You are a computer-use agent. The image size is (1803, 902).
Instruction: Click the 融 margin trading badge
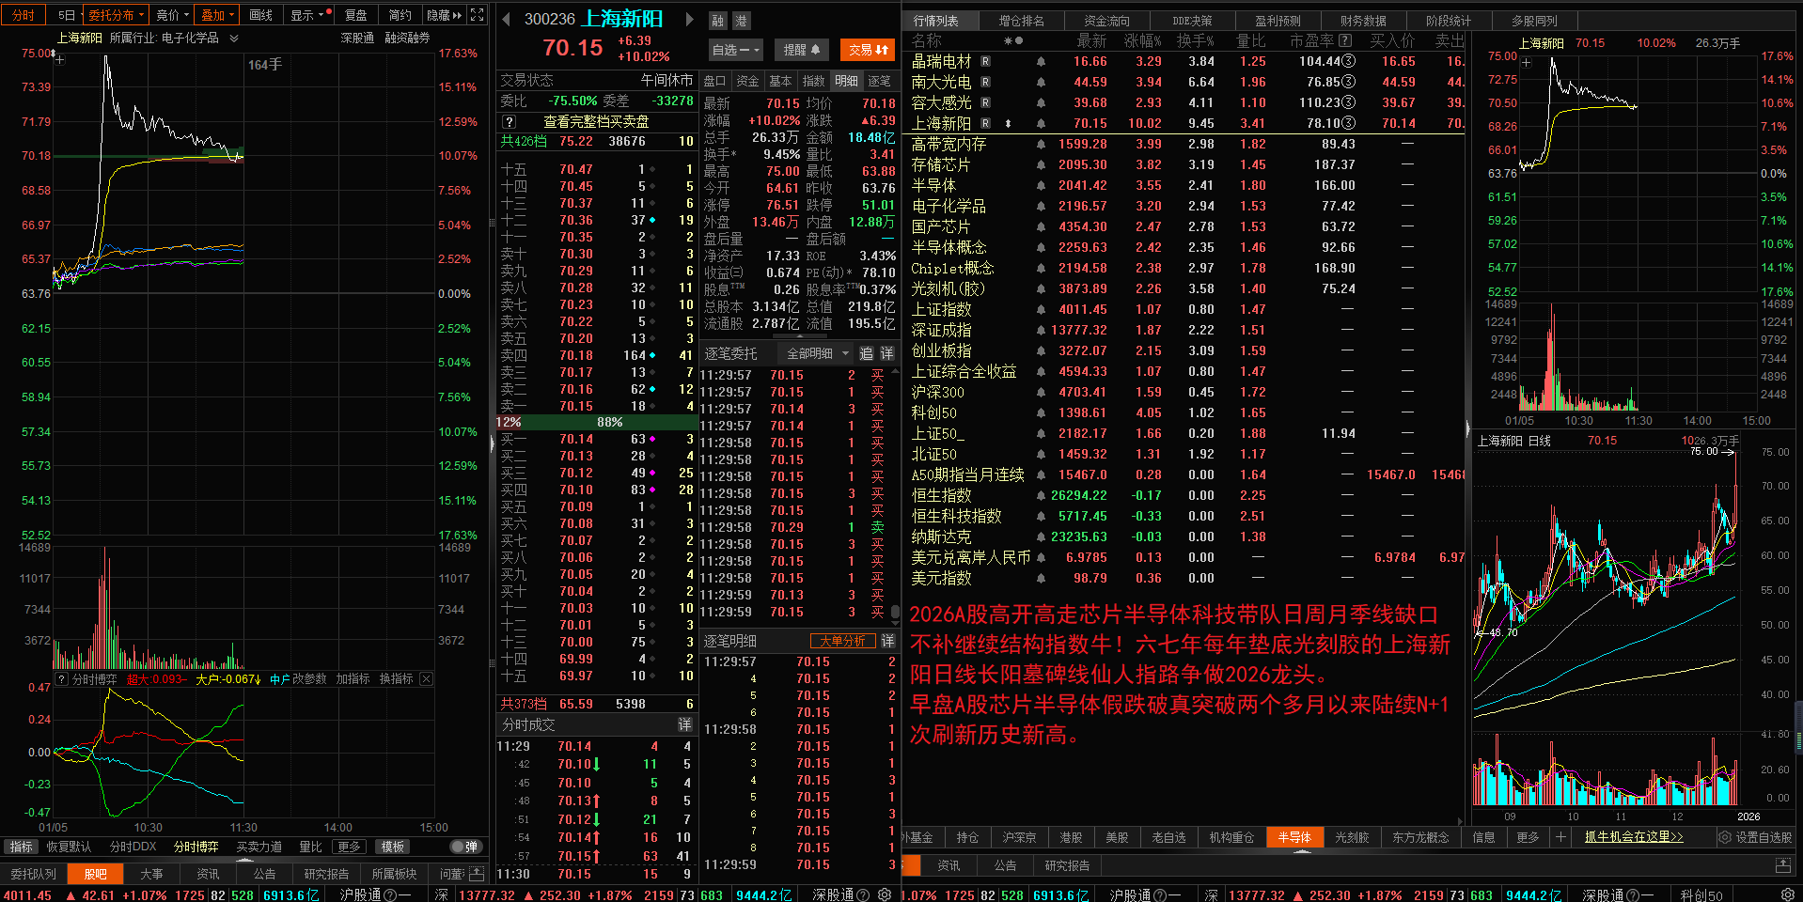pos(718,21)
